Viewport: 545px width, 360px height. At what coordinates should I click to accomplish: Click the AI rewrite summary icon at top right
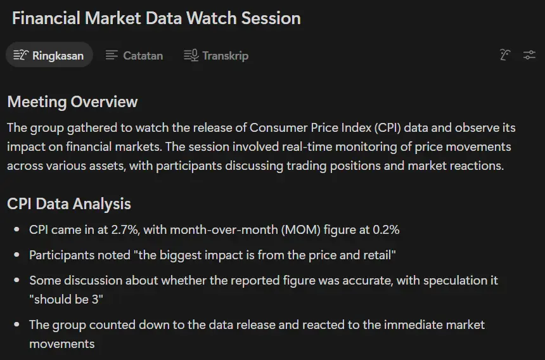click(505, 55)
